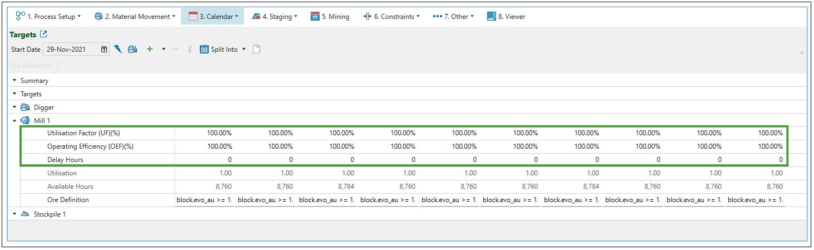The image size is (814, 250).
Task: Open the dropdown arrow beside plus icon
Action: point(163,49)
